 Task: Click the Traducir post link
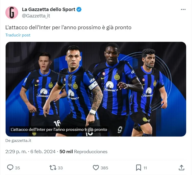18,35
